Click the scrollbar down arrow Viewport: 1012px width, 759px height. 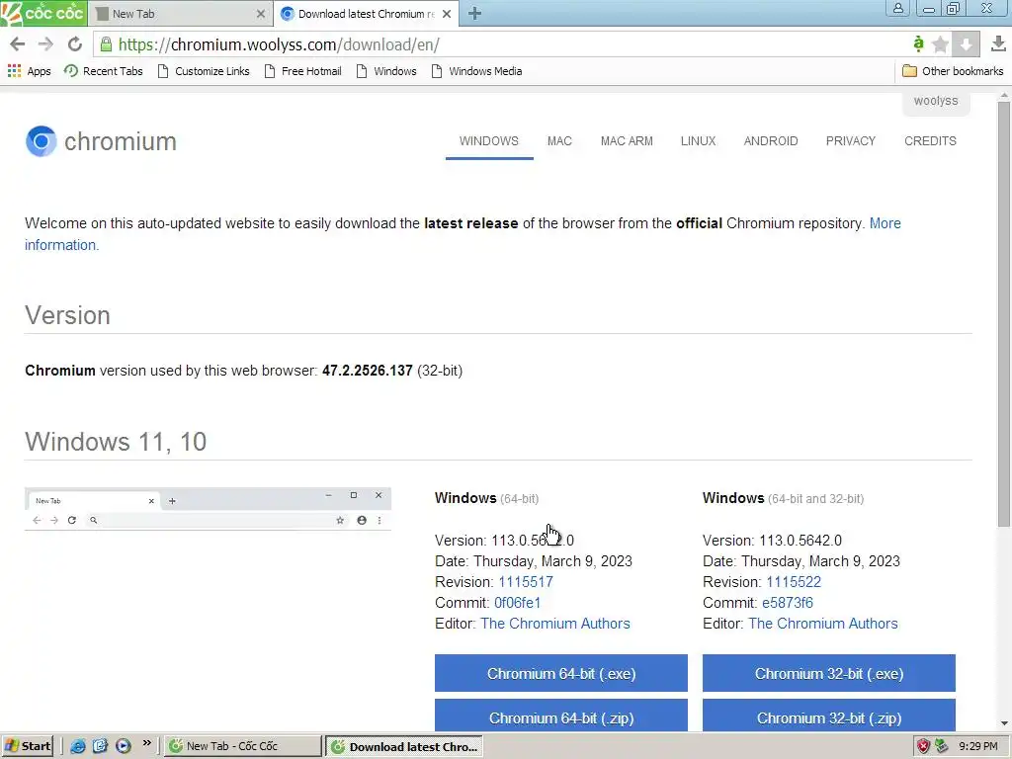[x=1004, y=724]
